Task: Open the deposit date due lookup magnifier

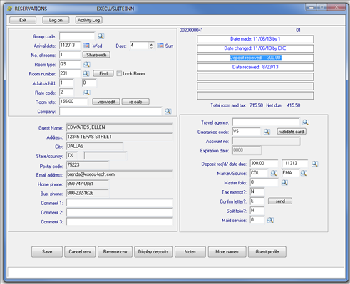Action: (314, 164)
